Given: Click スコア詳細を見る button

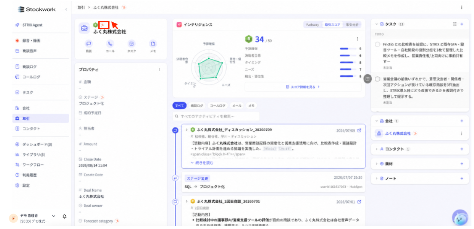Looking at the screenshot, I should coord(303,87).
